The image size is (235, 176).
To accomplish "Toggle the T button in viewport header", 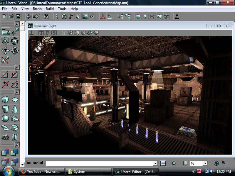I will point(41,33).
